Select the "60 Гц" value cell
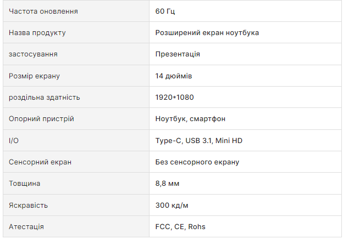Image resolution: width=343 pixels, height=239 pixels. point(165,12)
